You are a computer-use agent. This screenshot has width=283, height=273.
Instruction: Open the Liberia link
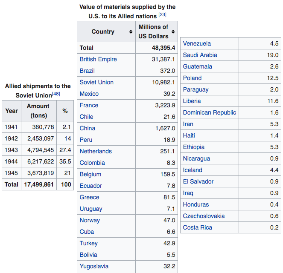pos(192,101)
